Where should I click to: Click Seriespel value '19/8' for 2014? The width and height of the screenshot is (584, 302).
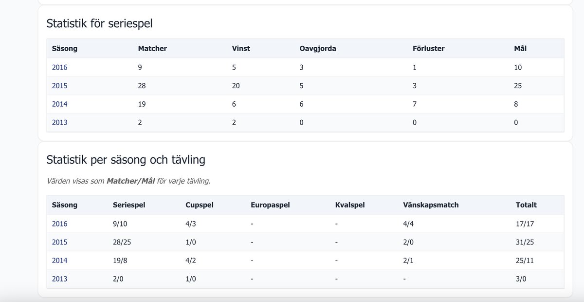click(x=121, y=261)
